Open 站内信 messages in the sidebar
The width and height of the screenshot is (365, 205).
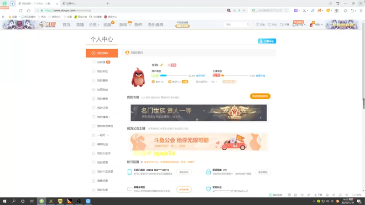[x=102, y=62]
